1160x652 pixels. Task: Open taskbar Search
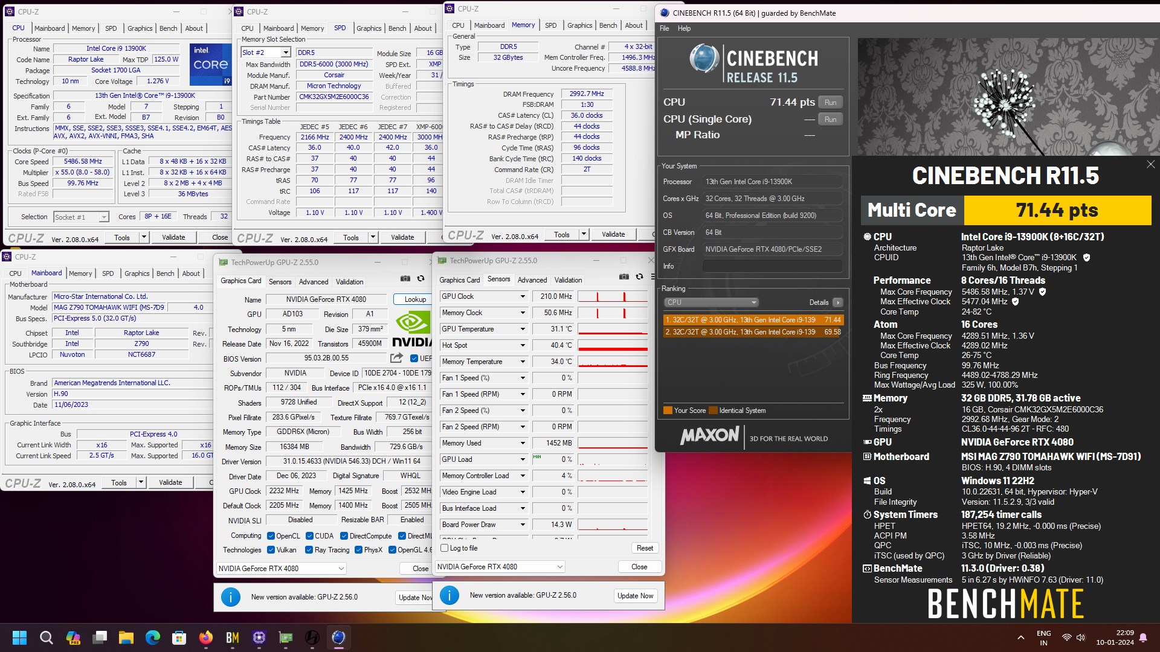(46, 638)
